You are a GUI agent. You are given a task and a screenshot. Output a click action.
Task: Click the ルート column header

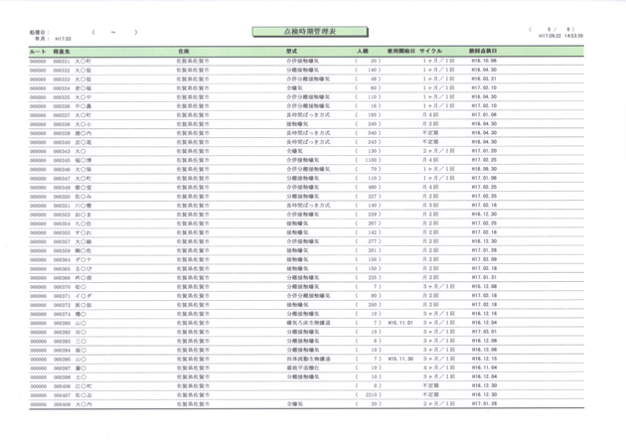click(x=38, y=50)
